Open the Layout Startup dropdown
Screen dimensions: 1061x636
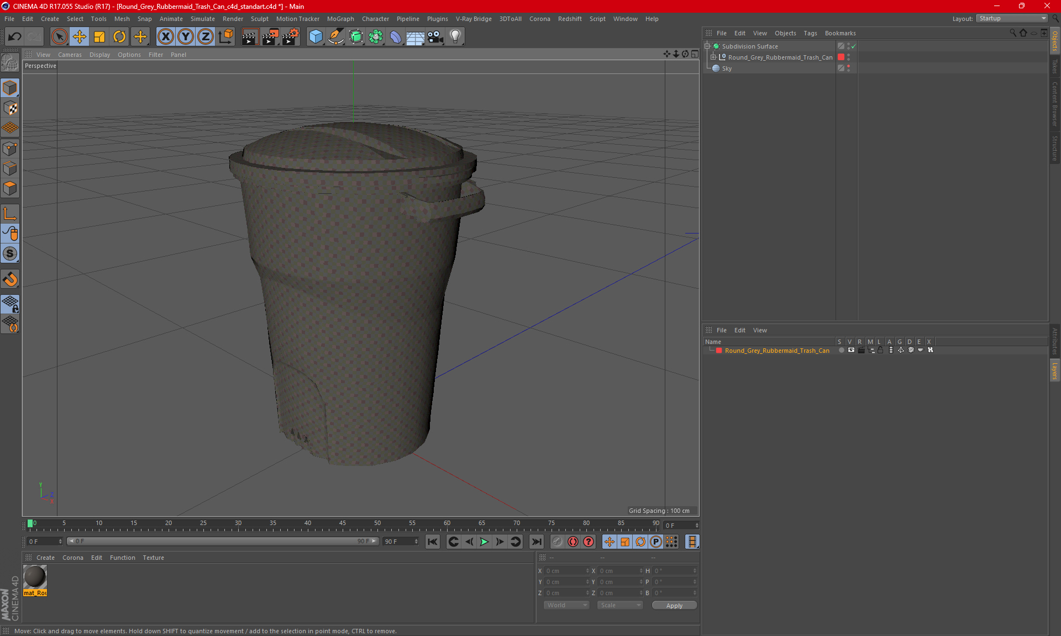(x=1012, y=18)
